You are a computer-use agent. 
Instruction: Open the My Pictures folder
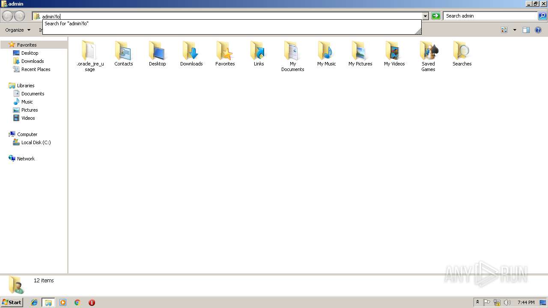coord(360,53)
